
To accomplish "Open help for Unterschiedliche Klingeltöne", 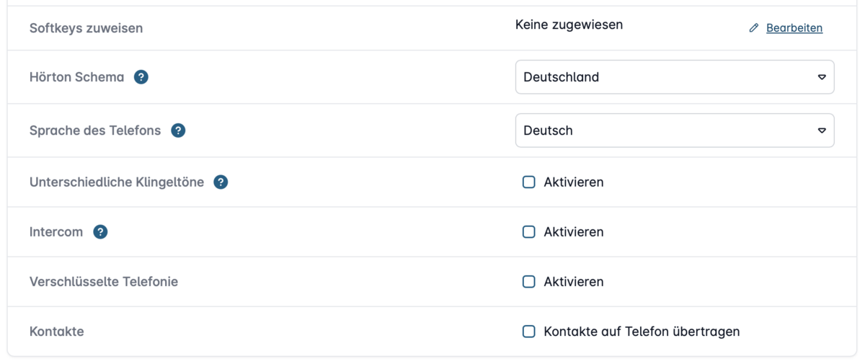I will point(221,182).
